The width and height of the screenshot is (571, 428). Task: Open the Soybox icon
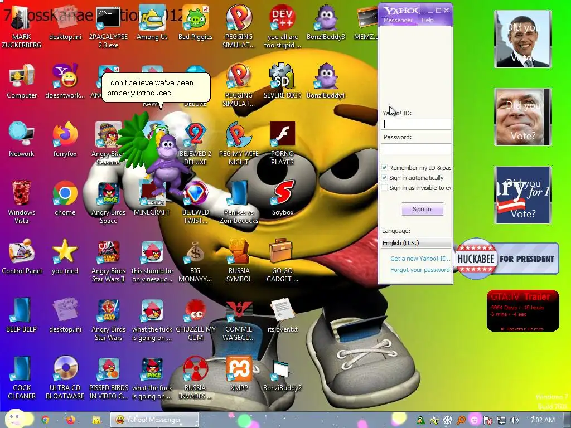[283, 198]
